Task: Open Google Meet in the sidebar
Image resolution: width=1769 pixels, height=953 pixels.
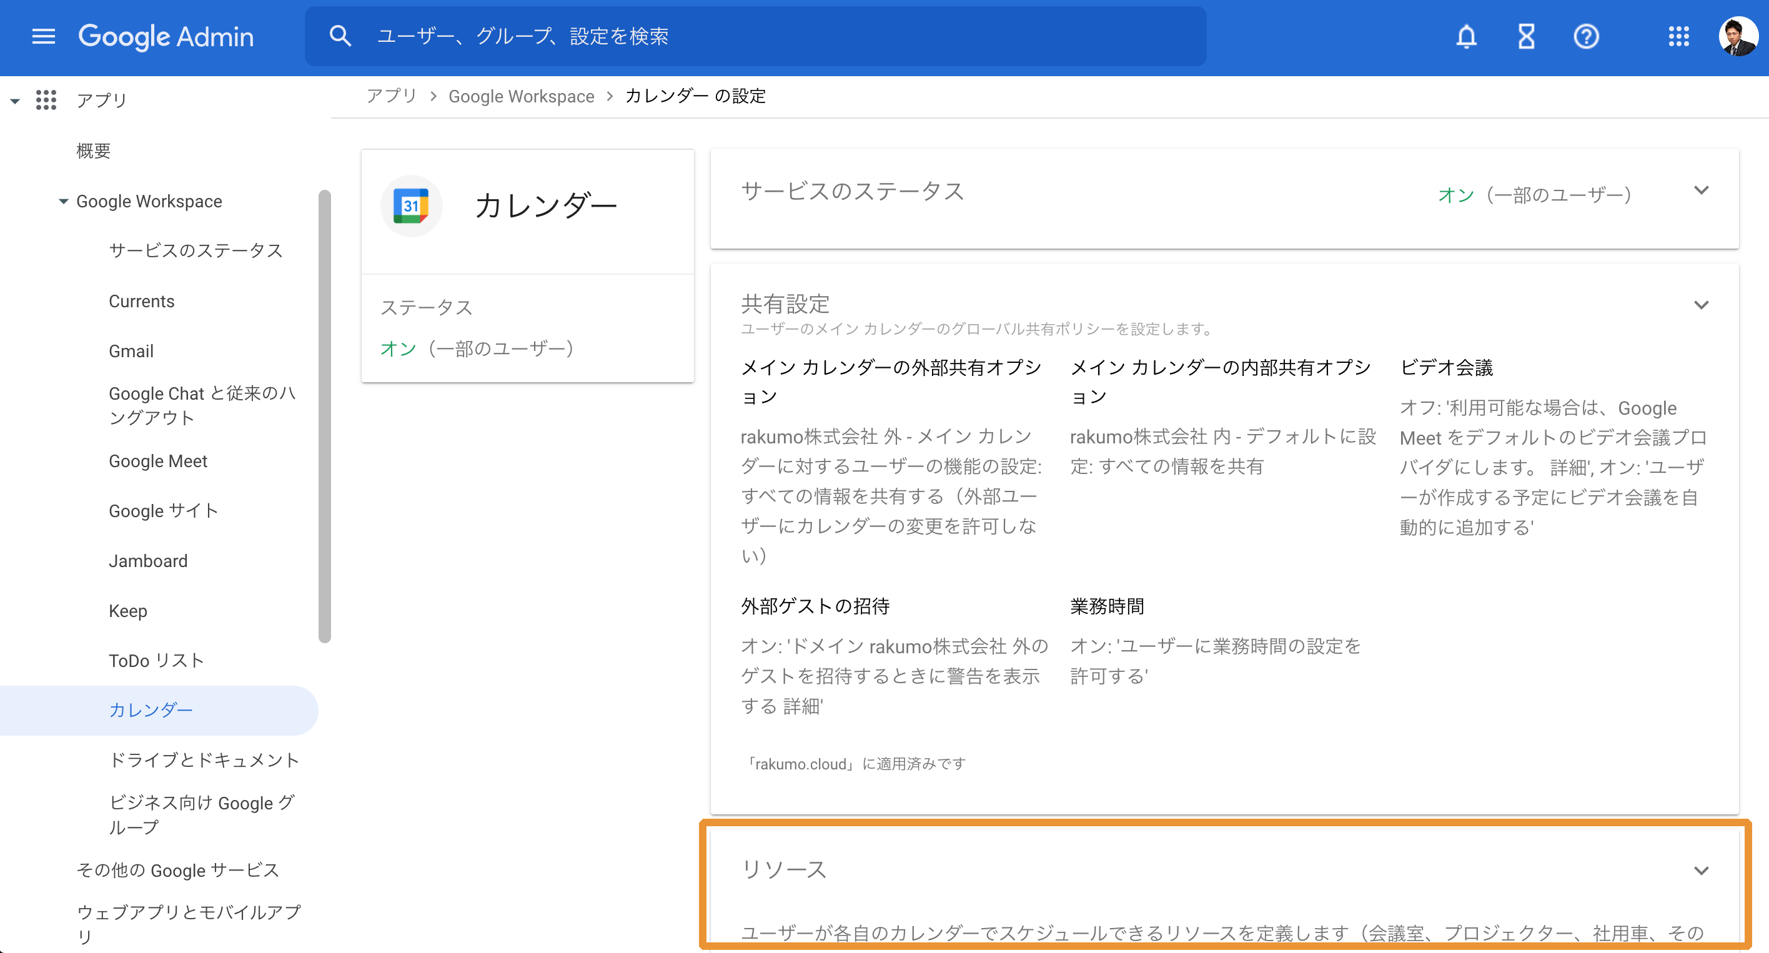Action: click(x=158, y=461)
